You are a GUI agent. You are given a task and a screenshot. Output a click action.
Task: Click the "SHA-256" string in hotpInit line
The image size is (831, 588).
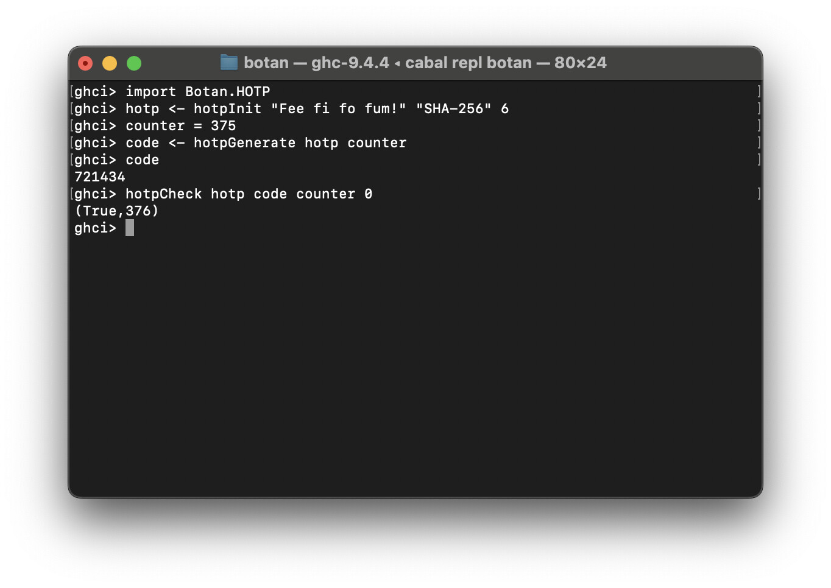point(453,108)
